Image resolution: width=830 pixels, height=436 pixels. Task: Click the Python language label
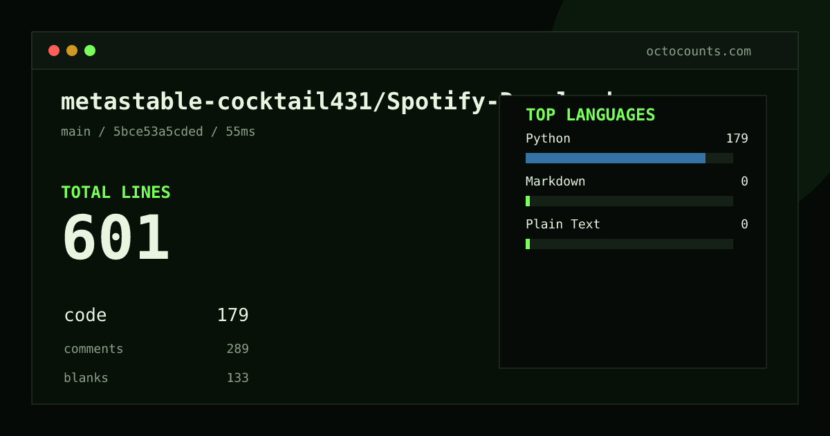tap(548, 138)
